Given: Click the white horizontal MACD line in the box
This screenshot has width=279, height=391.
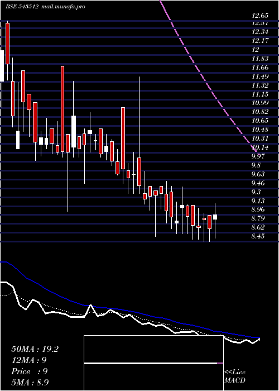Looking at the screenshot, I should point(151,363).
